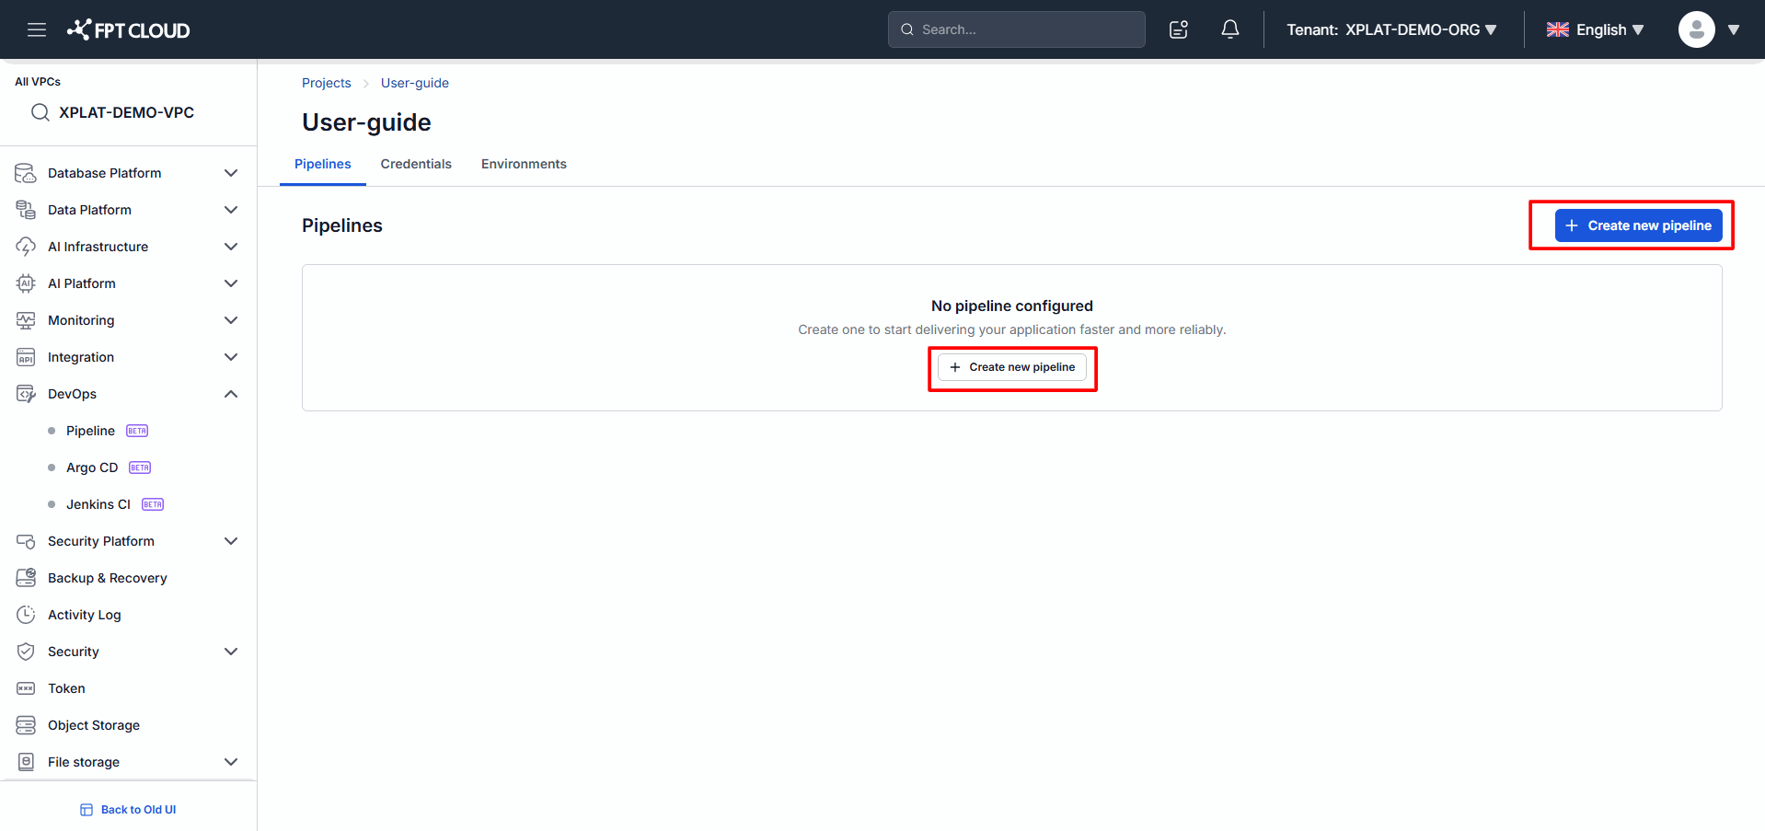Click the Security shield icon
The image size is (1765, 831).
26,652
